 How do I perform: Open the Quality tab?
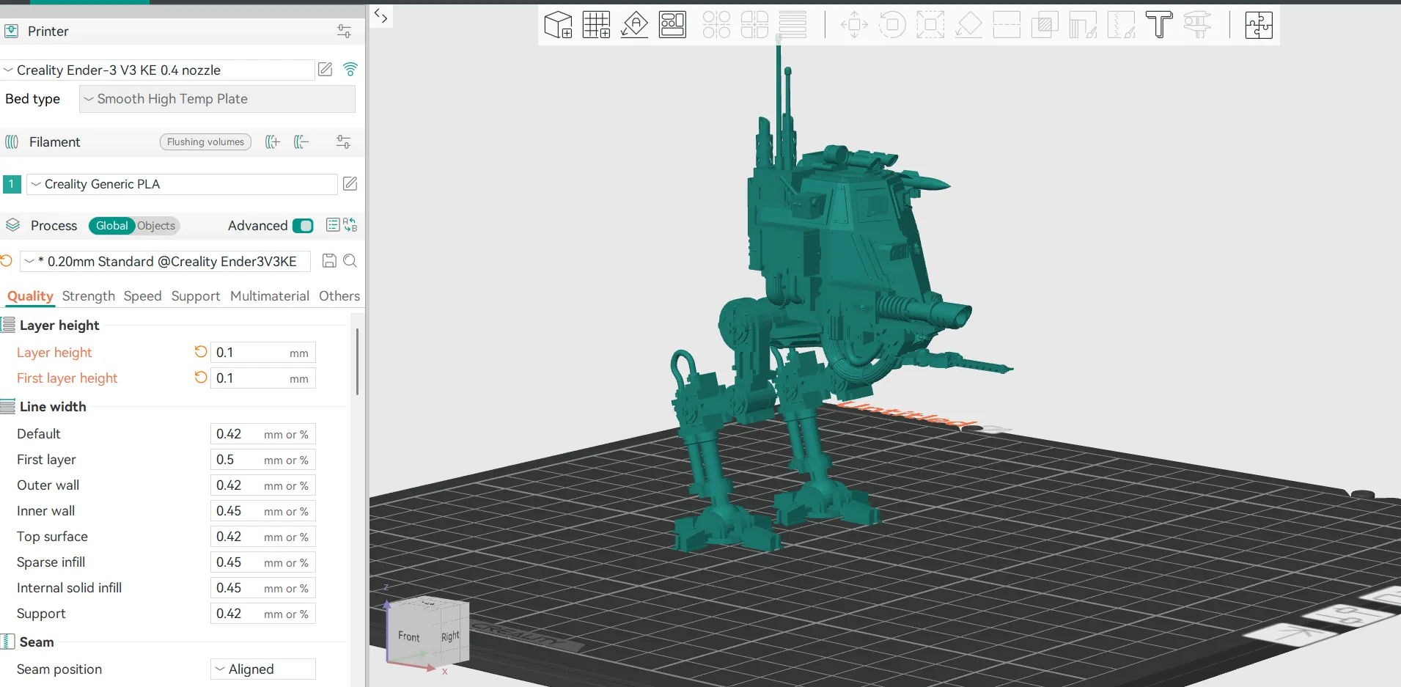click(x=30, y=296)
